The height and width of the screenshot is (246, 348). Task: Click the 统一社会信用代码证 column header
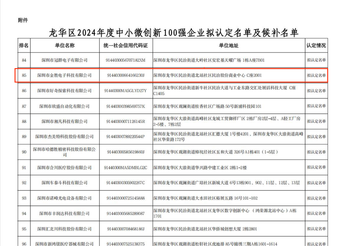[x=125, y=45]
